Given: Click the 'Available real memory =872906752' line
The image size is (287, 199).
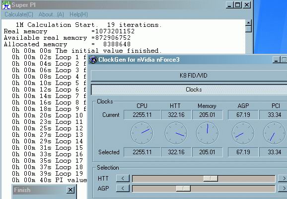Looking at the screenshot, I should (67, 38).
